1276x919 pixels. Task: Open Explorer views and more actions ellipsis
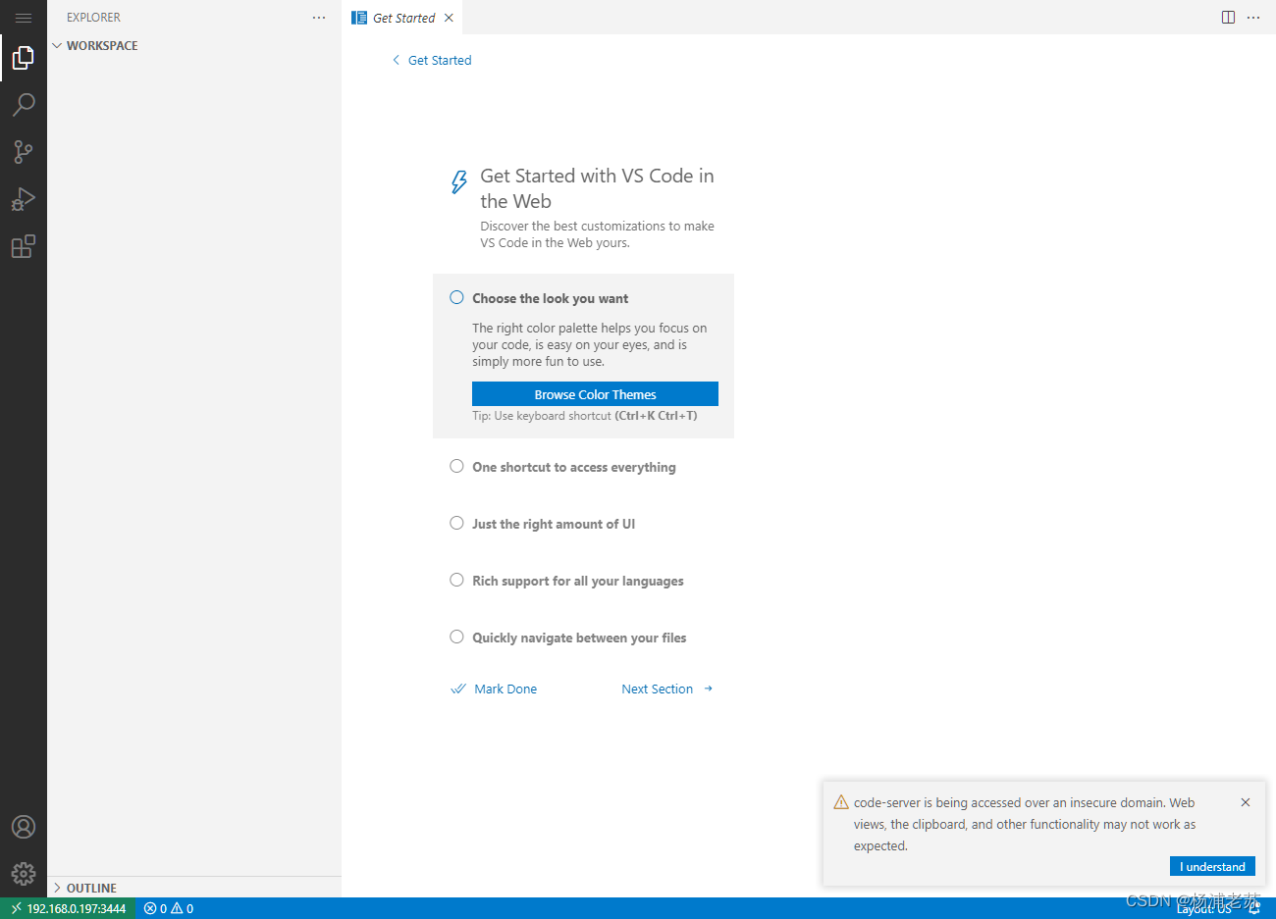(319, 18)
